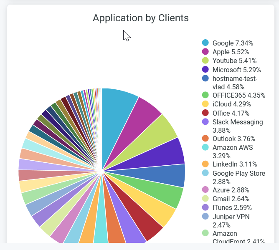Viewport: 279px width, 250px height.
Task: Click the Amazon AWS legend color dot
Action: pos(205,147)
